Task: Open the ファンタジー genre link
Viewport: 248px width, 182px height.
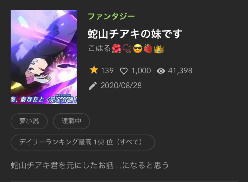Action: tap(111, 16)
